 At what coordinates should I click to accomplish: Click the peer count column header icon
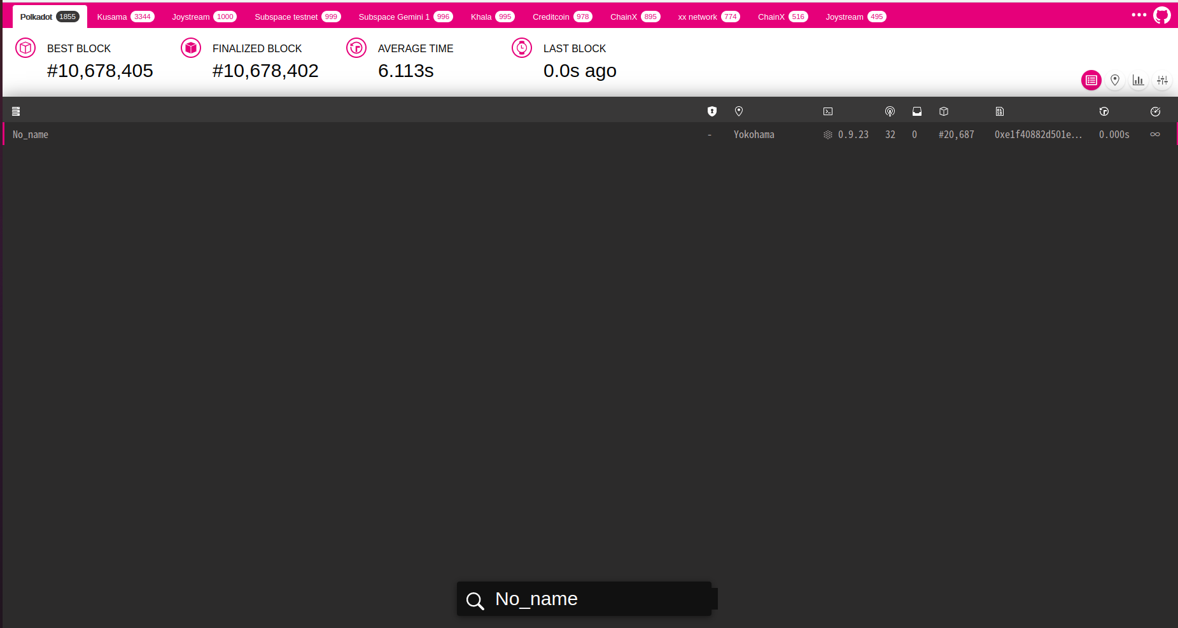[x=890, y=111]
